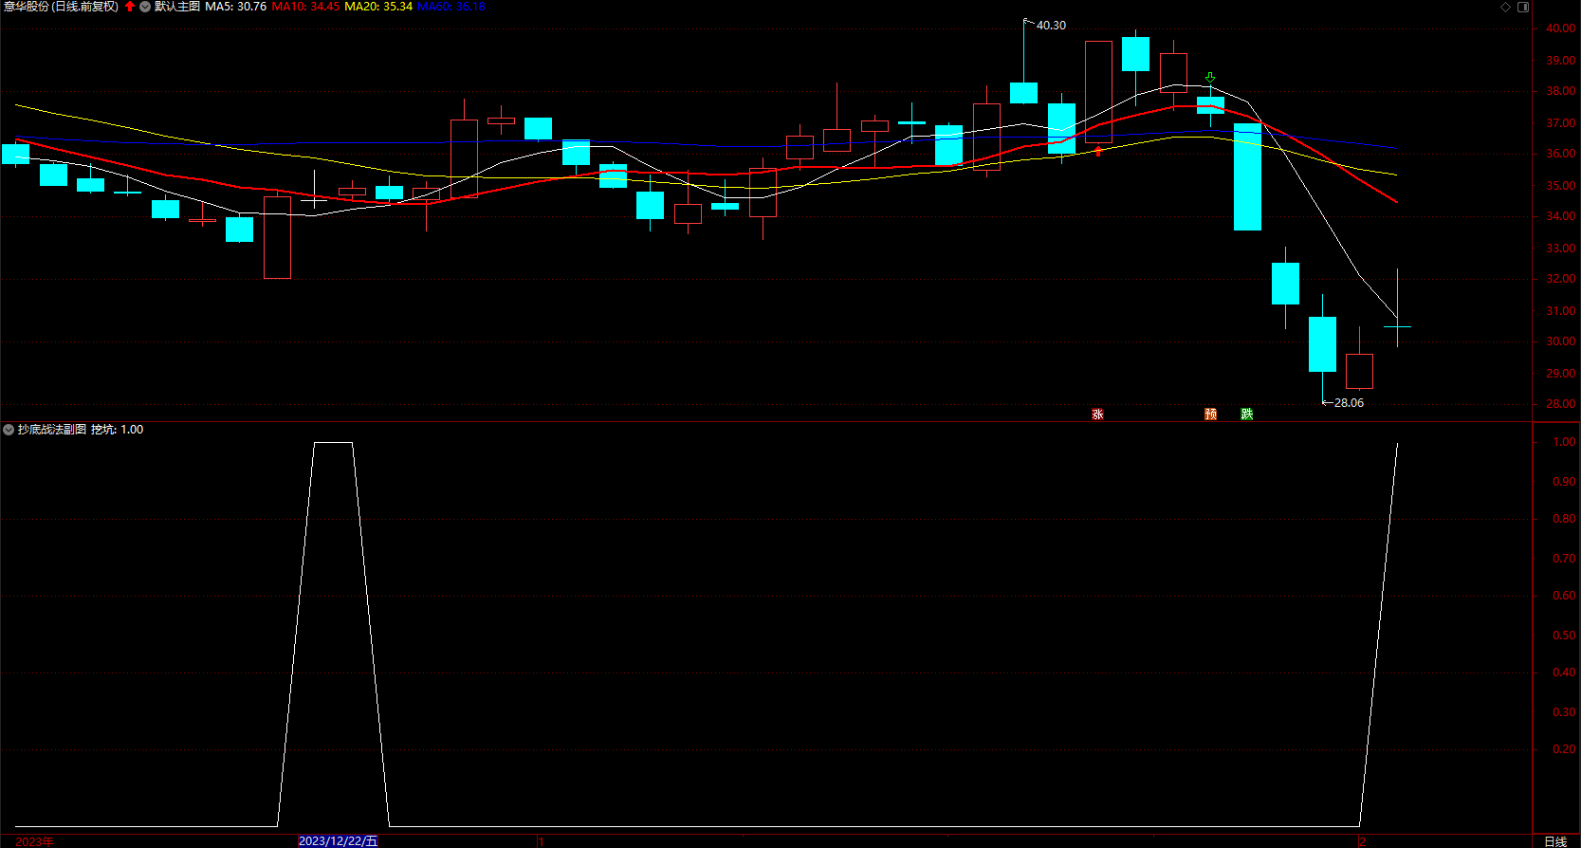The image size is (1581, 848).
Task: Click the MA60: 36.18 label
Action: coord(451,7)
